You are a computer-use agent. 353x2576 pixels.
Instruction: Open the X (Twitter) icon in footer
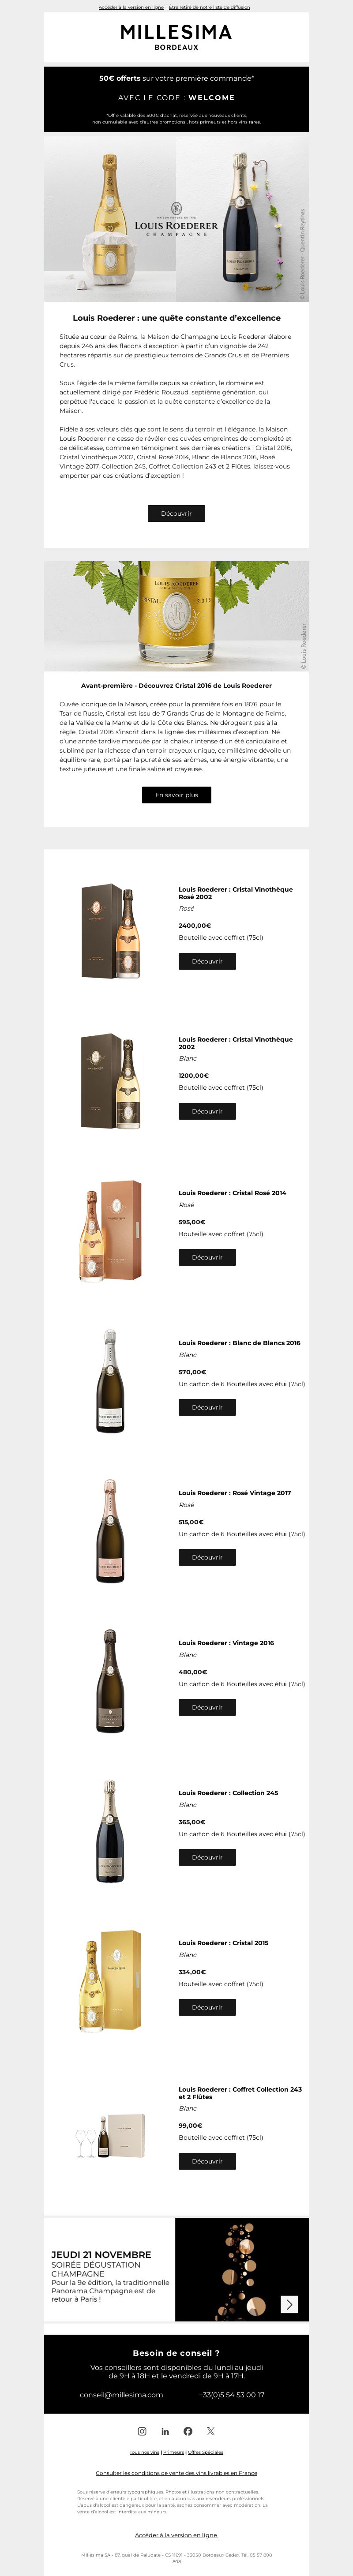pyautogui.click(x=211, y=2430)
